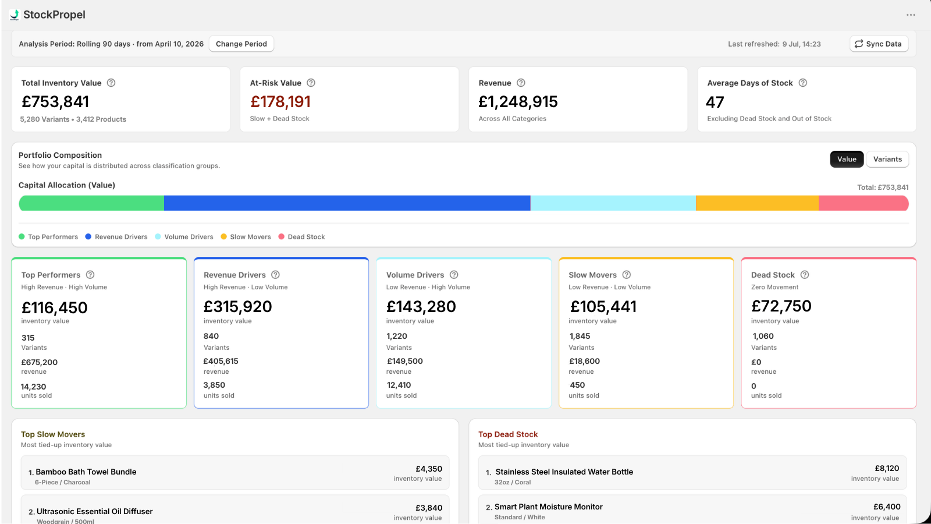This screenshot has height=524, width=931.
Task: Open the three-dot more options menu
Action: tap(911, 15)
